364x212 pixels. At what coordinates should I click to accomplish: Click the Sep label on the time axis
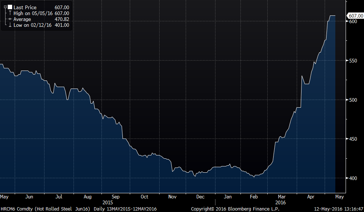tap(115, 197)
